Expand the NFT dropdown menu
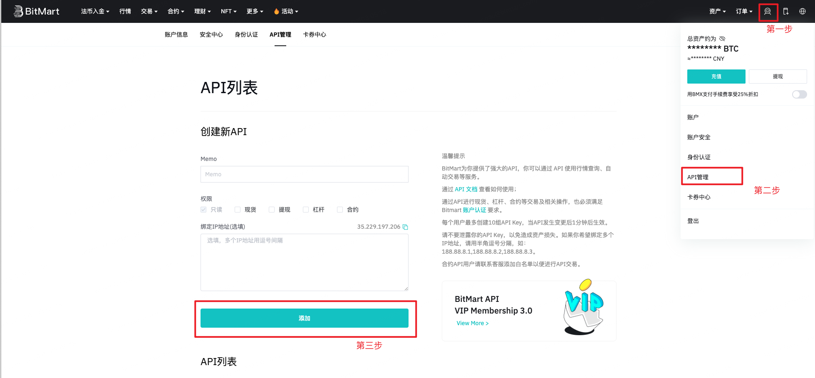The width and height of the screenshot is (815, 378). [x=228, y=12]
